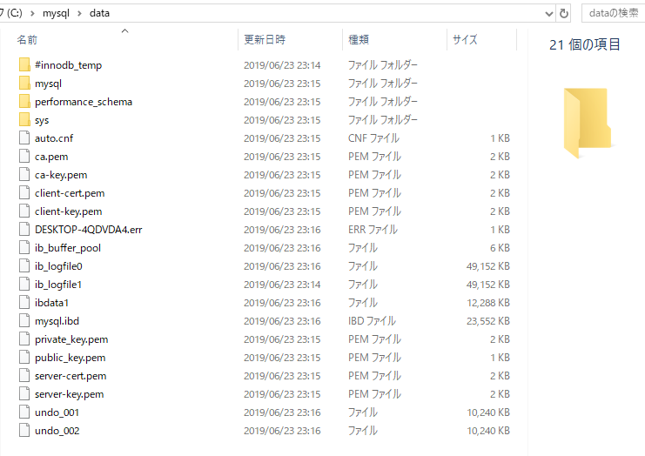Image resolution: width=645 pixels, height=456 pixels.
Task: Select the file name performance_schema
Action: point(84,102)
